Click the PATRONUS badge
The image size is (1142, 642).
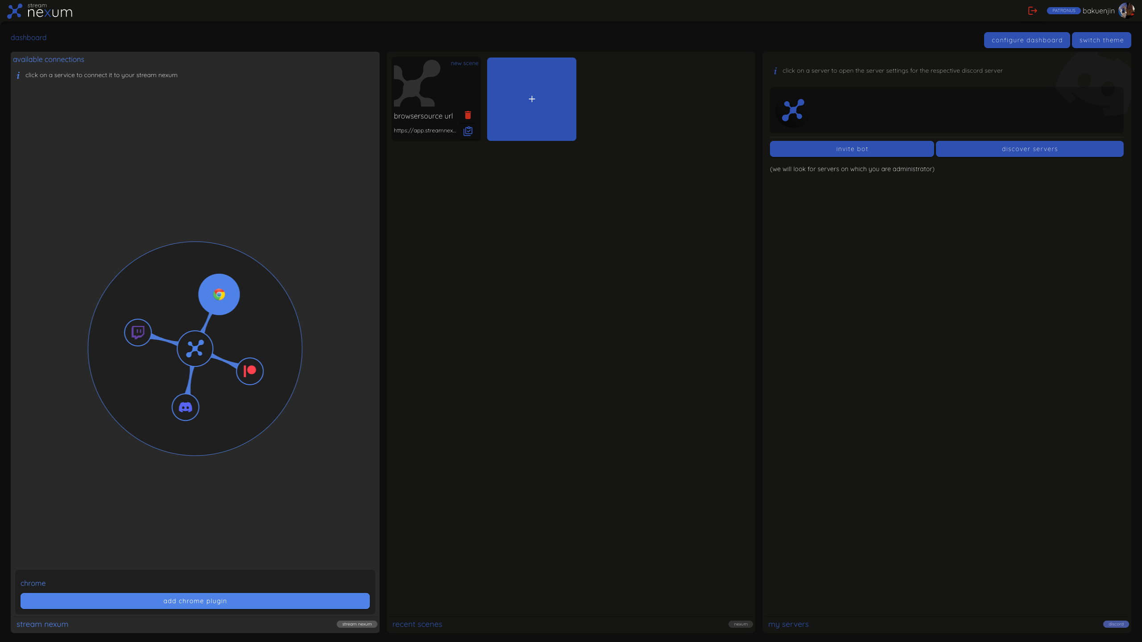click(x=1063, y=11)
